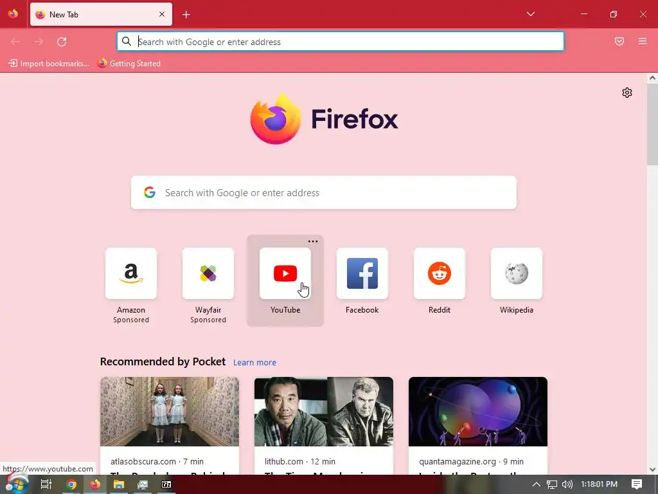658x494 pixels.
Task: Open the Getting Started bookmark
Action: click(129, 64)
